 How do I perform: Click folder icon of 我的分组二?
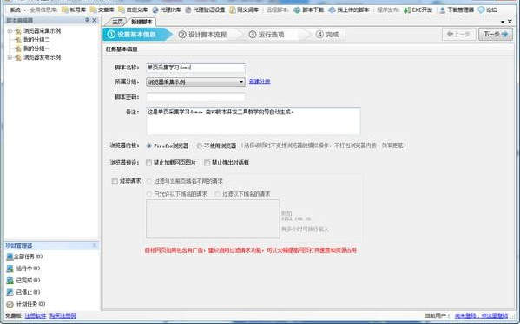click(x=18, y=40)
